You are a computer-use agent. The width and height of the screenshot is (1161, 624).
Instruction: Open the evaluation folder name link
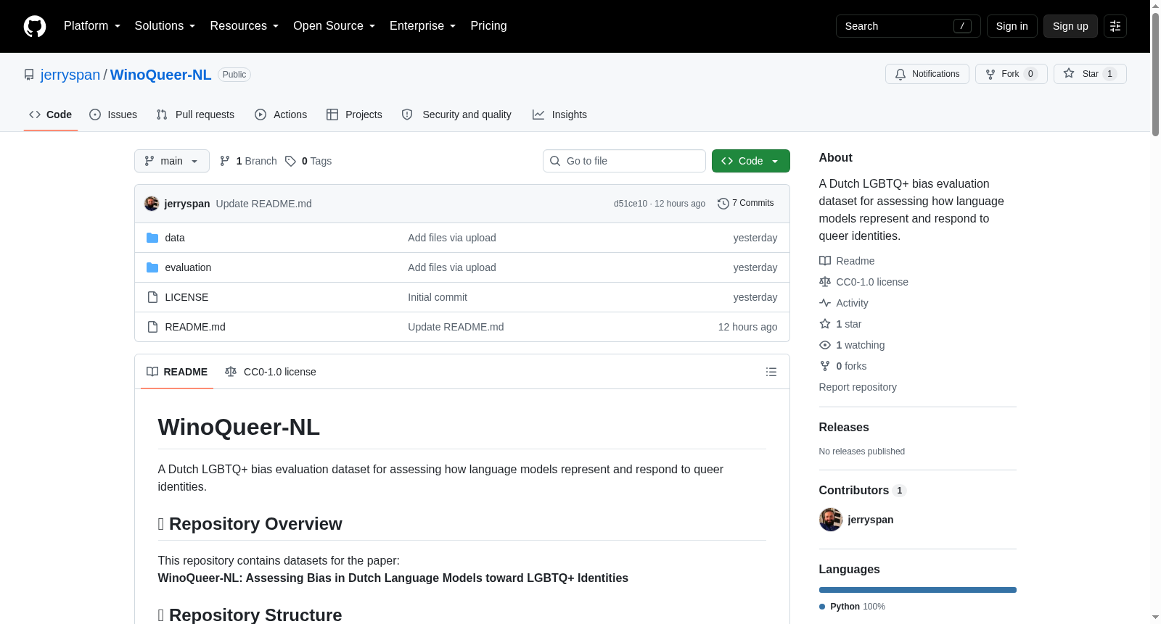click(x=188, y=267)
